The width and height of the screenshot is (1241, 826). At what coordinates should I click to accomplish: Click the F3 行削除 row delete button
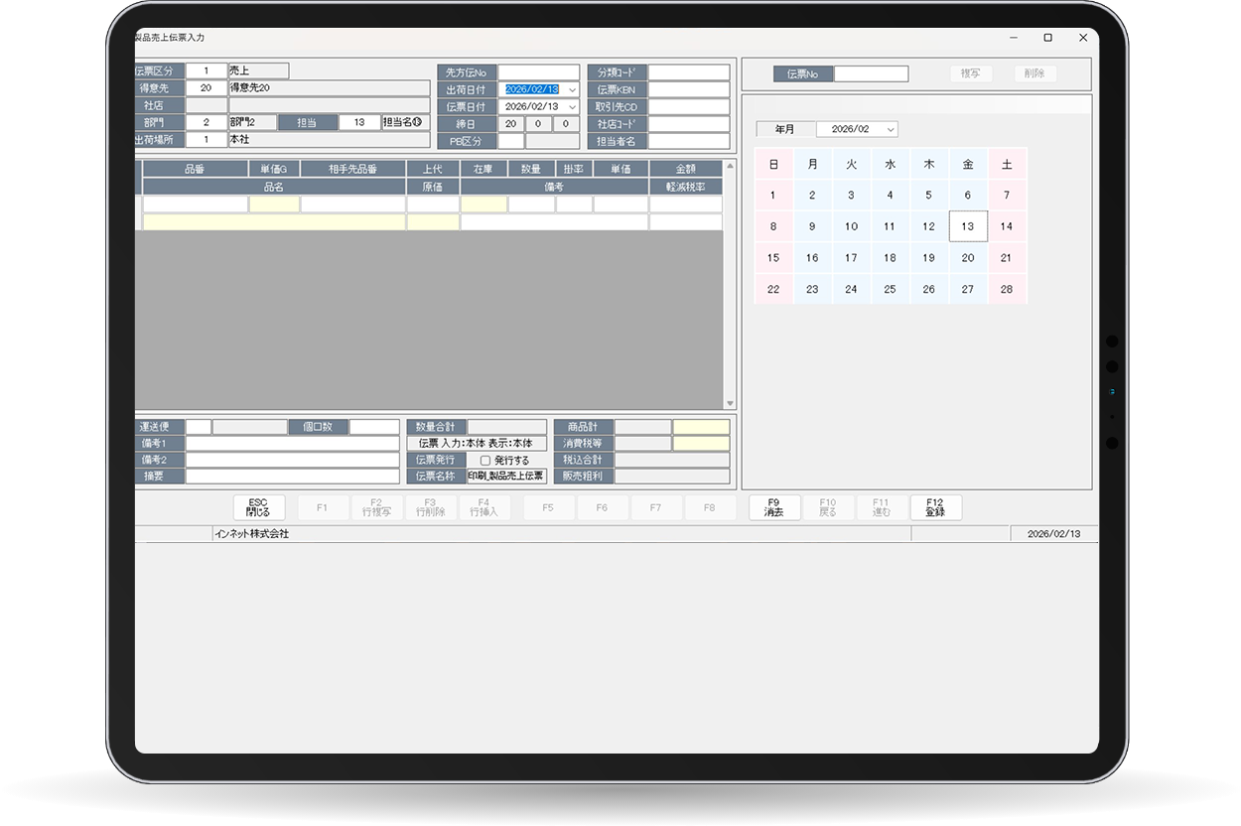coord(430,507)
